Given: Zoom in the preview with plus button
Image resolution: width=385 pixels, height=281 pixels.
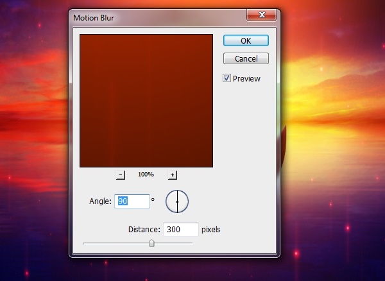Looking at the screenshot, I should (173, 175).
